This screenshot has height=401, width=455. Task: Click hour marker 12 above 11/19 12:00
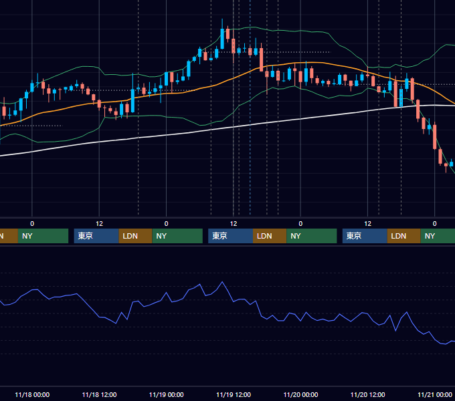tap(234, 224)
